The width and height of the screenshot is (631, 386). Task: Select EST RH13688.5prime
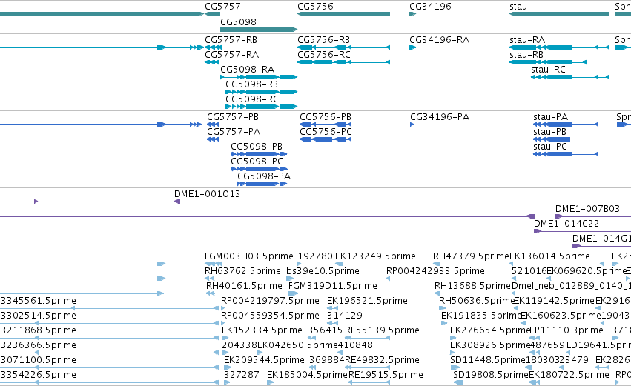point(472,286)
